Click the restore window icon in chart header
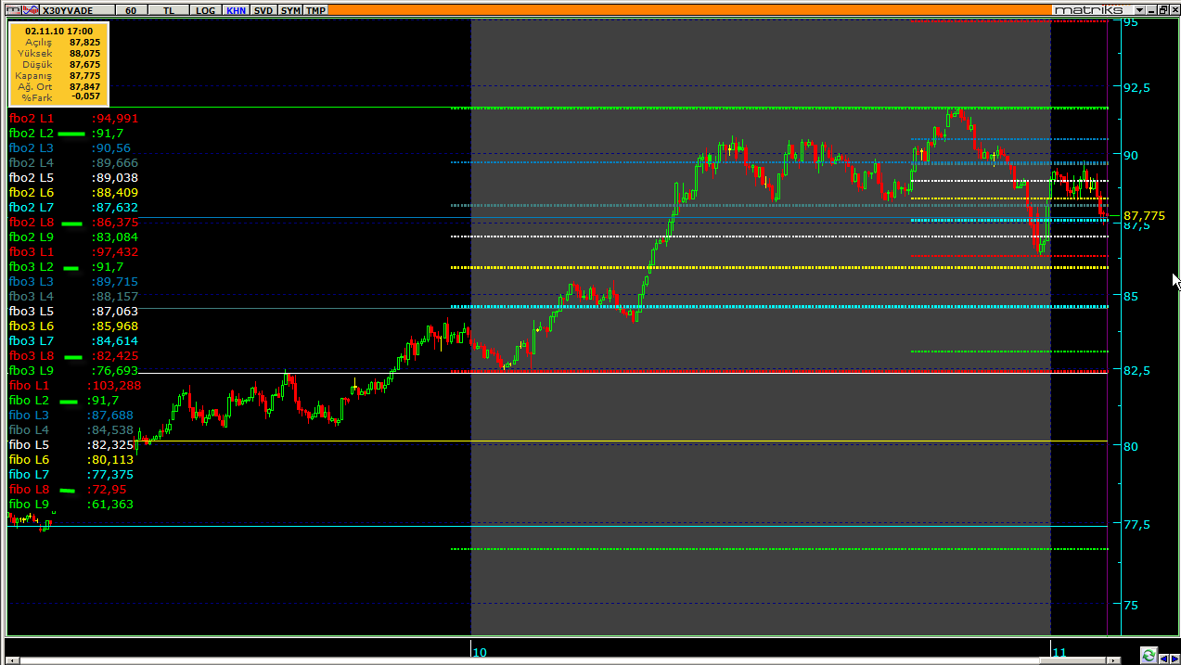Viewport: 1181px width, 665px height. click(x=1162, y=9)
